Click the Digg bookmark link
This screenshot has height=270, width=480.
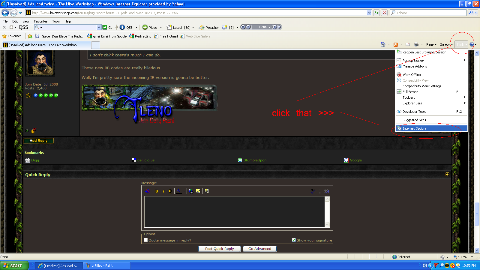tap(35, 160)
